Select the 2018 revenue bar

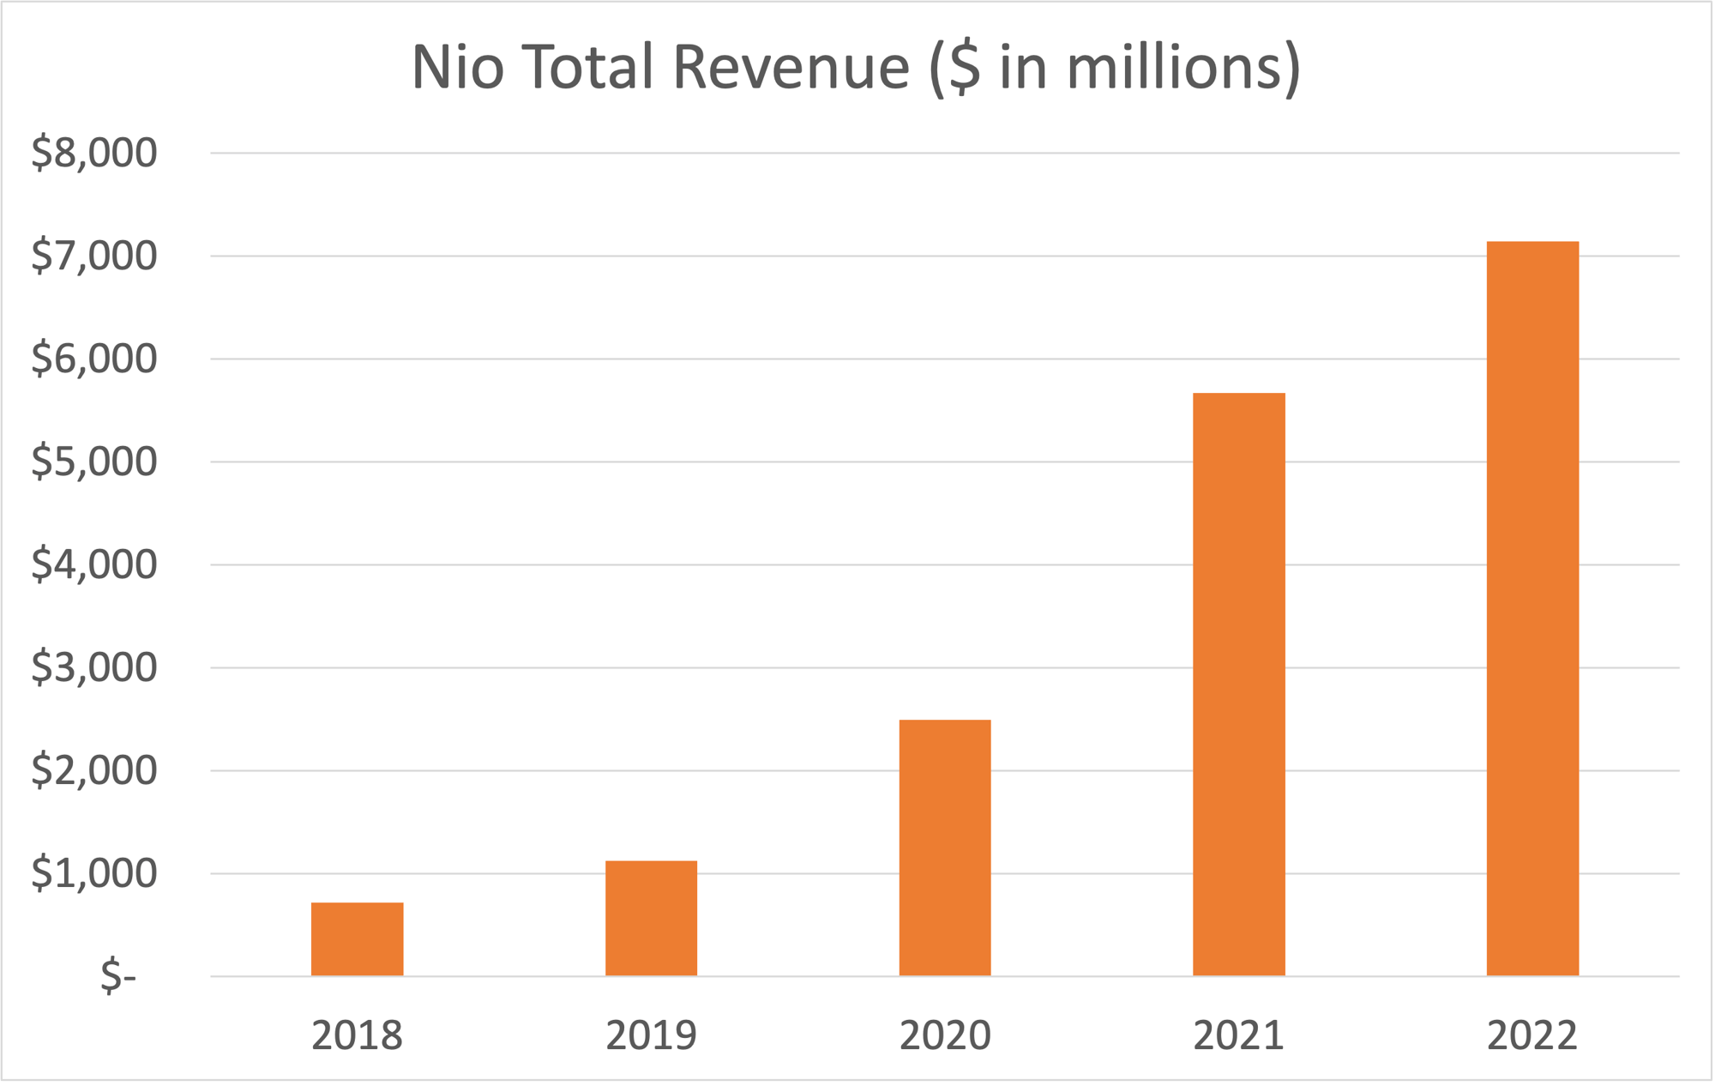(357, 938)
